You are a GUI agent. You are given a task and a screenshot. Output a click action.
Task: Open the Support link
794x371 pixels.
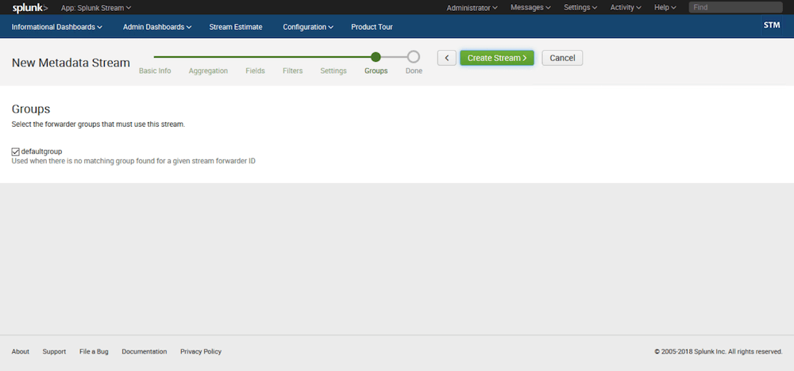pos(54,351)
